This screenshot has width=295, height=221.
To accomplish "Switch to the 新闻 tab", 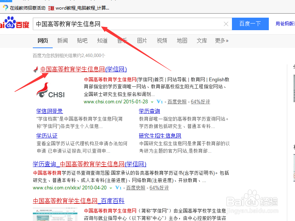I will pos(62,40).
